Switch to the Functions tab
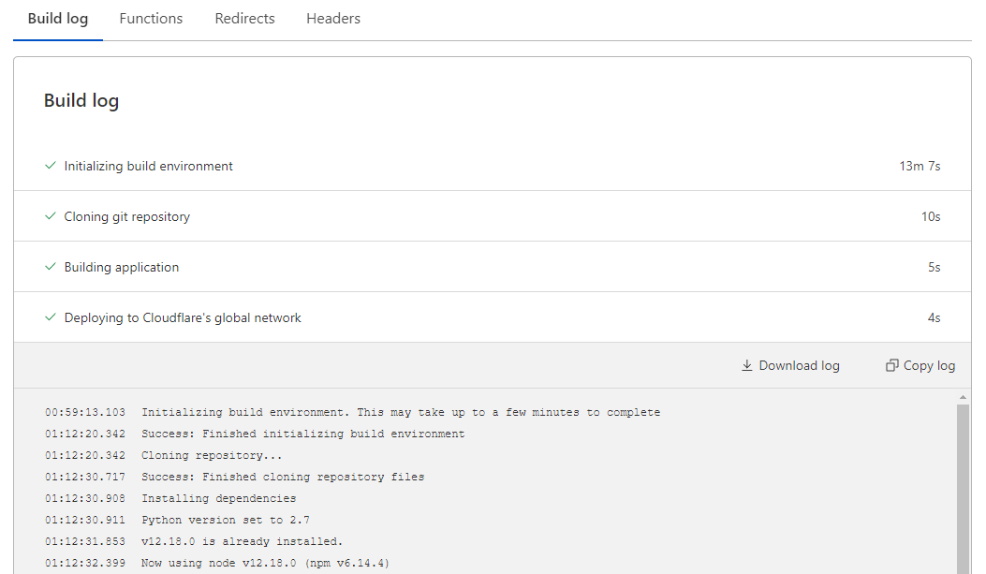This screenshot has width=986, height=574. [x=151, y=19]
